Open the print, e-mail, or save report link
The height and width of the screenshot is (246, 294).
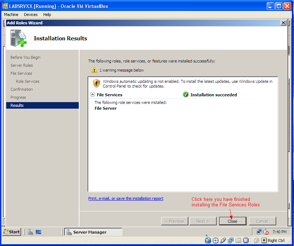[126, 198]
